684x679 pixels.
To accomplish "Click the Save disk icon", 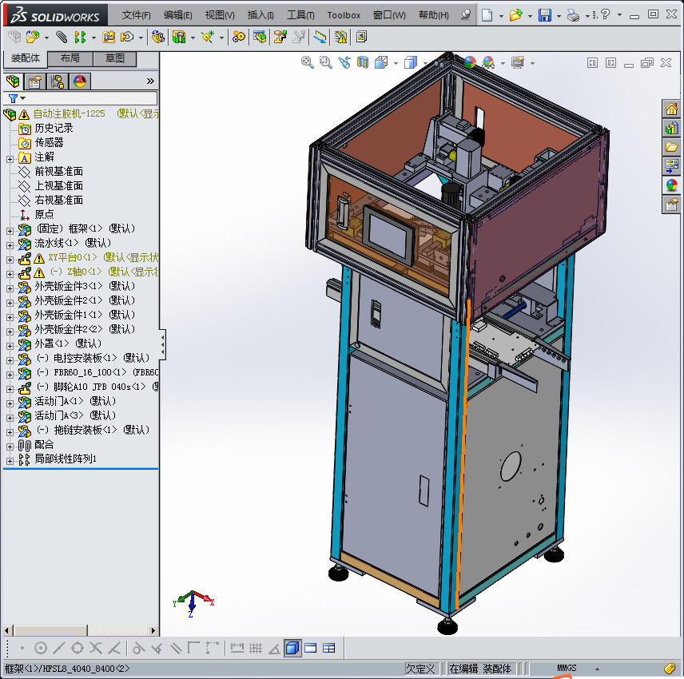I will (x=544, y=15).
